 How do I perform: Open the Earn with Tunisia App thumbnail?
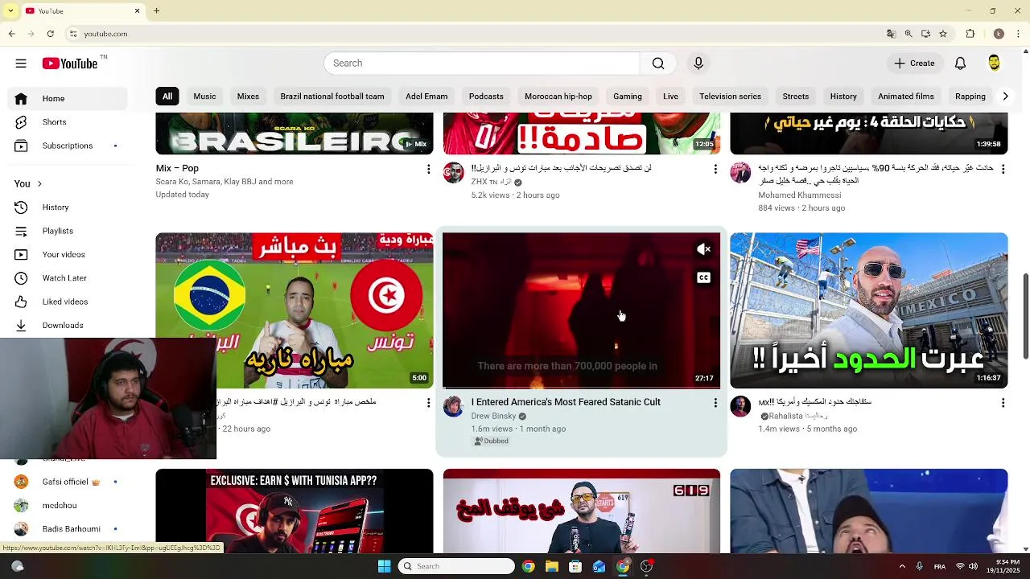[295, 511]
